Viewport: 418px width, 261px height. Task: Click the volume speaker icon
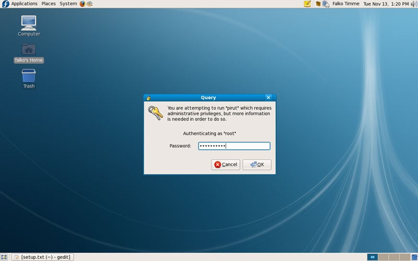pos(414,4)
